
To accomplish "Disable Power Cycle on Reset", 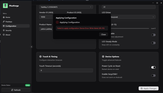I will (x=153, y=67).
